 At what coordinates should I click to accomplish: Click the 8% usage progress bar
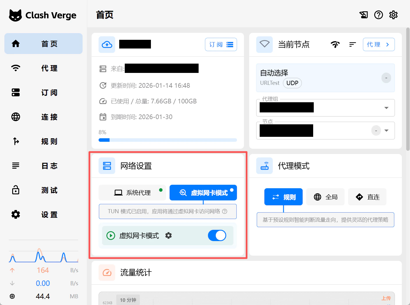pyautogui.click(x=168, y=140)
